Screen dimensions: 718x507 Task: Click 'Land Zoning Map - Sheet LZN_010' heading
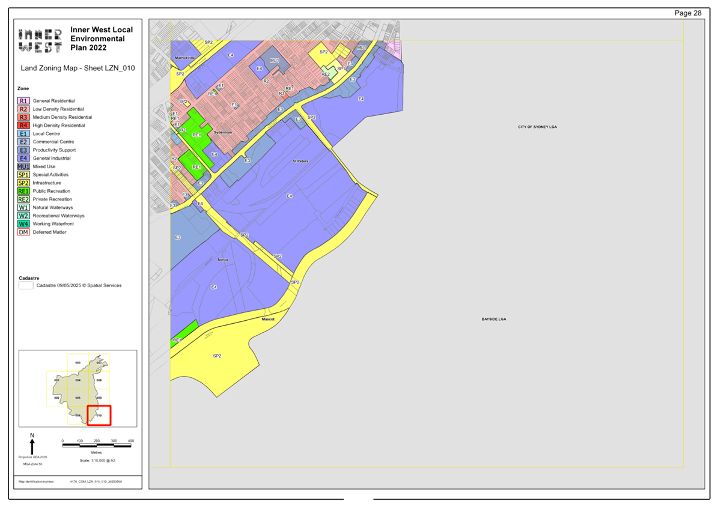[78, 68]
